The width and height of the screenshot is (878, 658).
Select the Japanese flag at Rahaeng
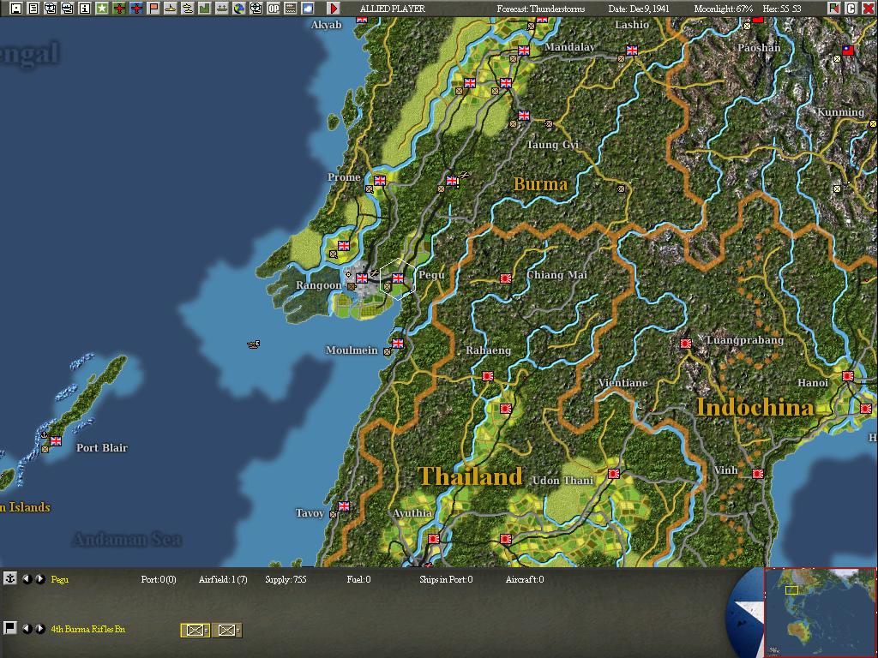click(x=488, y=376)
